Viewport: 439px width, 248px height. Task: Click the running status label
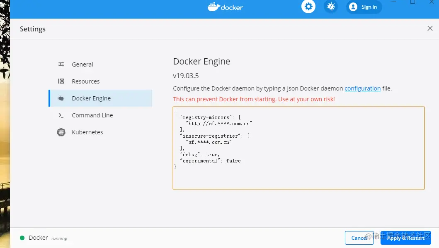pos(59,238)
